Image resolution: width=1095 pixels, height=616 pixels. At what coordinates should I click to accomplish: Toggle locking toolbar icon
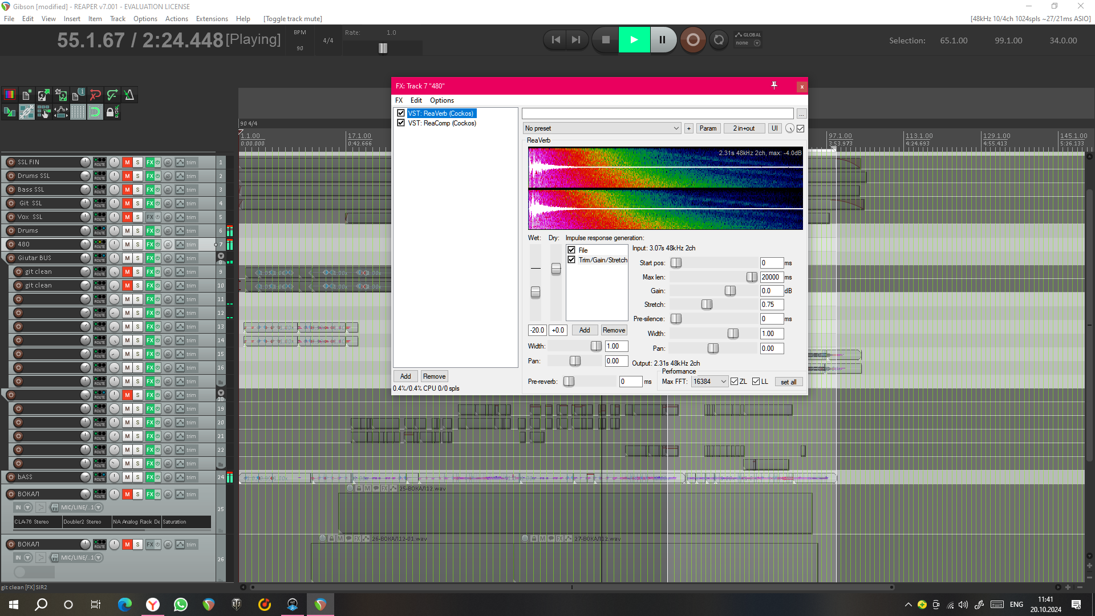(x=112, y=112)
